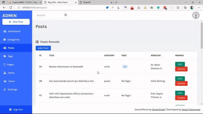Open the browser profile avatar
Viewport: 203px width, 114px height.
click(x=192, y=8)
